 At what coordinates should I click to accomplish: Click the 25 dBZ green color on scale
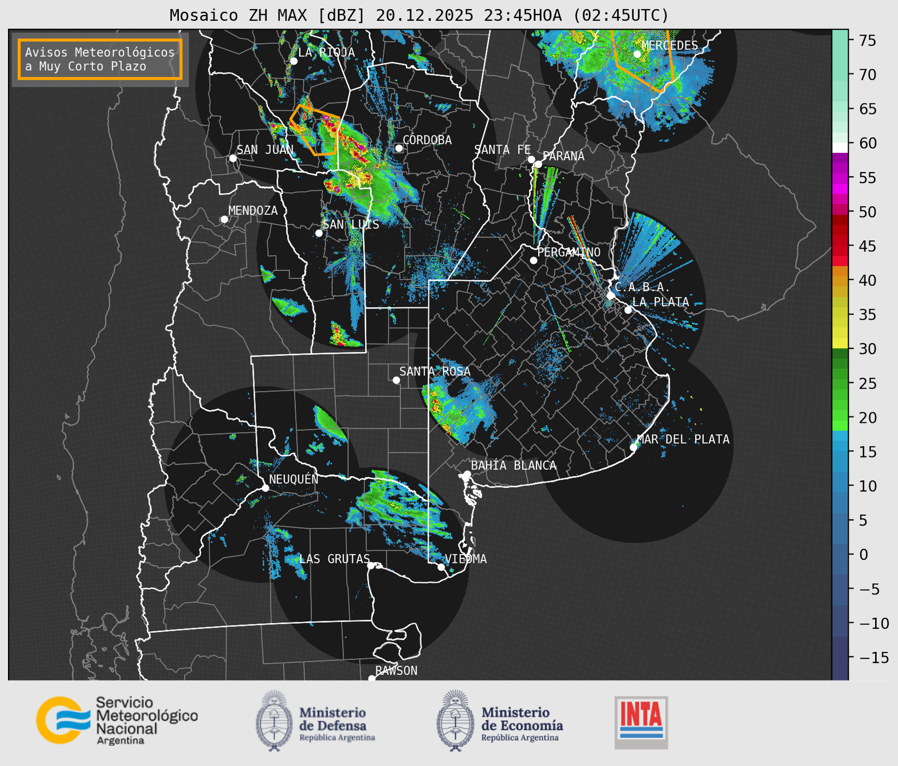click(840, 383)
